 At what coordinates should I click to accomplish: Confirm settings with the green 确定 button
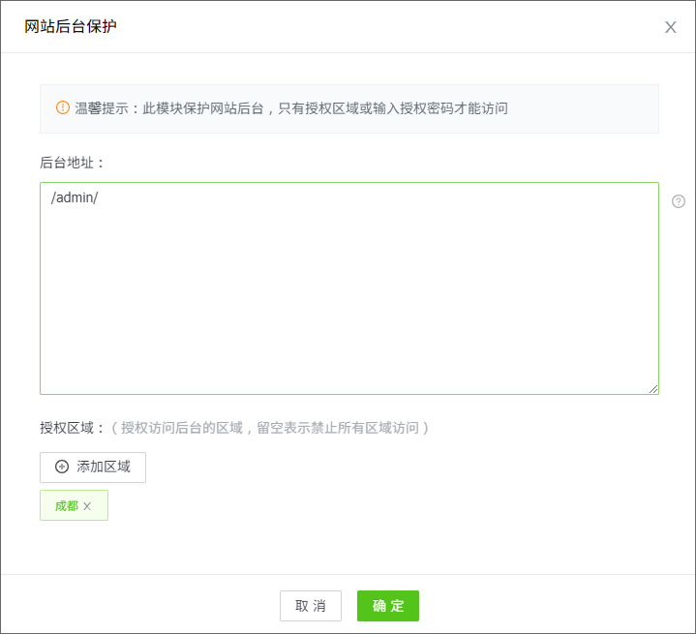(x=387, y=606)
